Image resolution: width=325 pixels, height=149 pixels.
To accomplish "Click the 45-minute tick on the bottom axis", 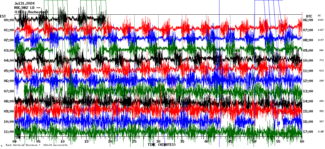I will pos(230,142).
